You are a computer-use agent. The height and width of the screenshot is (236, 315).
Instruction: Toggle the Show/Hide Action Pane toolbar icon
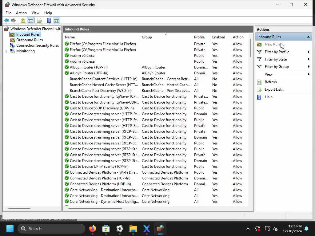(x=57, y=20)
